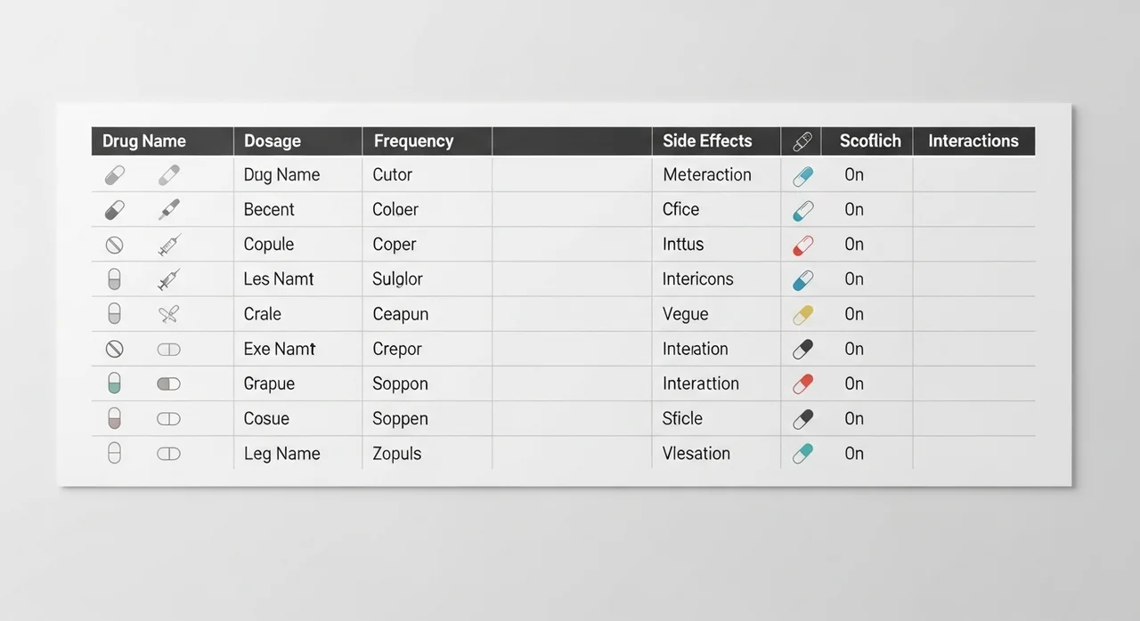Click the crossed tools icon in Crale row
Screen dimensions: 1140x621
[x=168, y=314]
